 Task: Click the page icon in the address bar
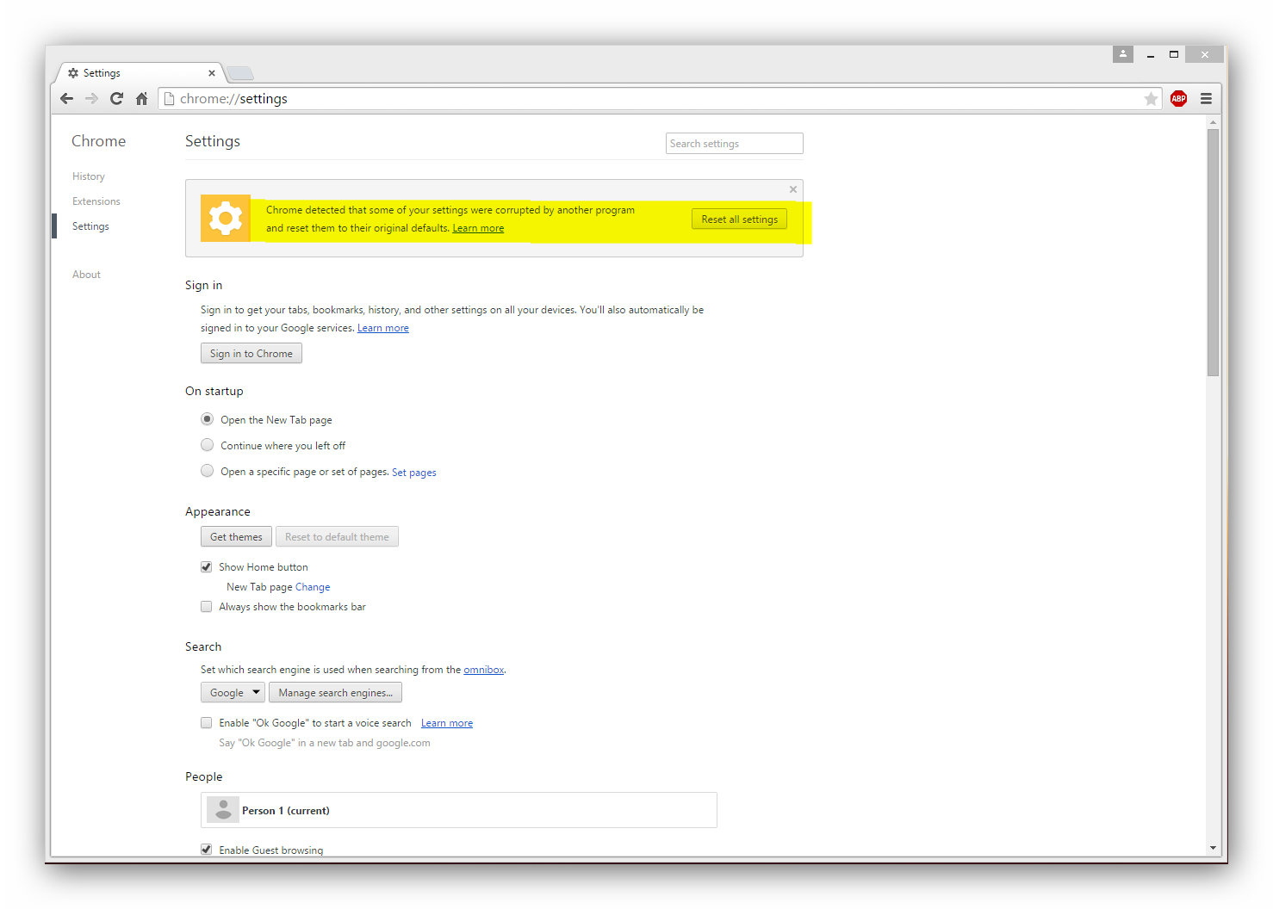pyautogui.click(x=170, y=99)
